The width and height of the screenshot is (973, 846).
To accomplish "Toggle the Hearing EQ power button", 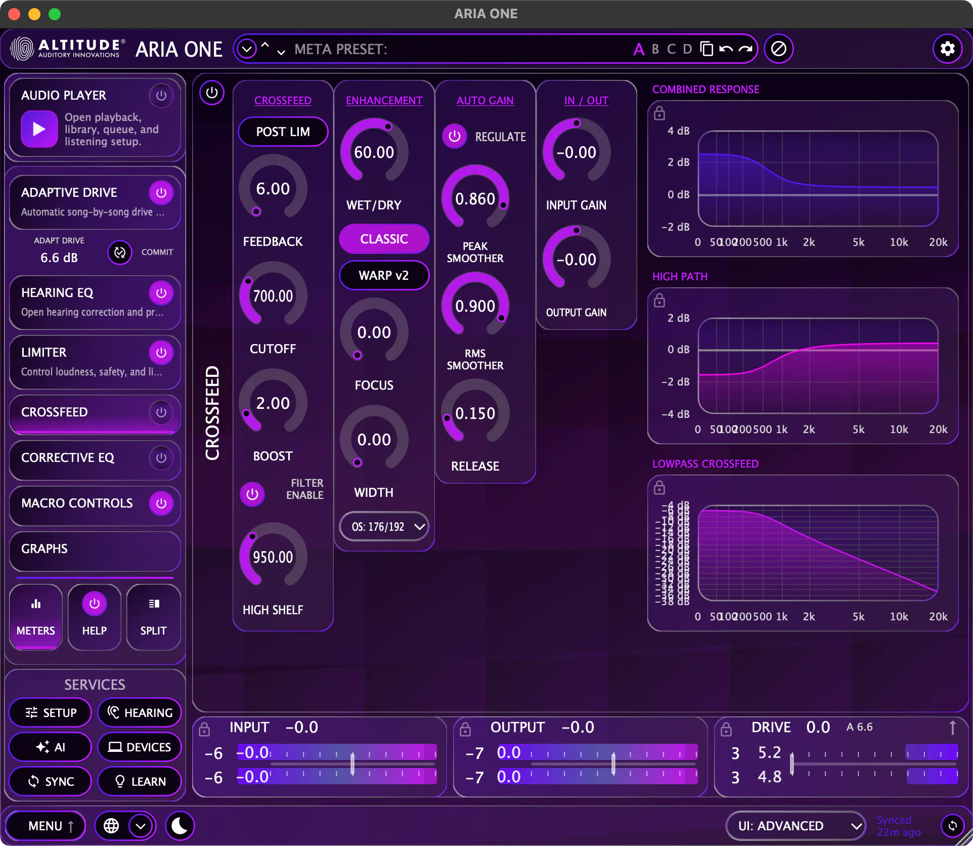I will 161,293.
